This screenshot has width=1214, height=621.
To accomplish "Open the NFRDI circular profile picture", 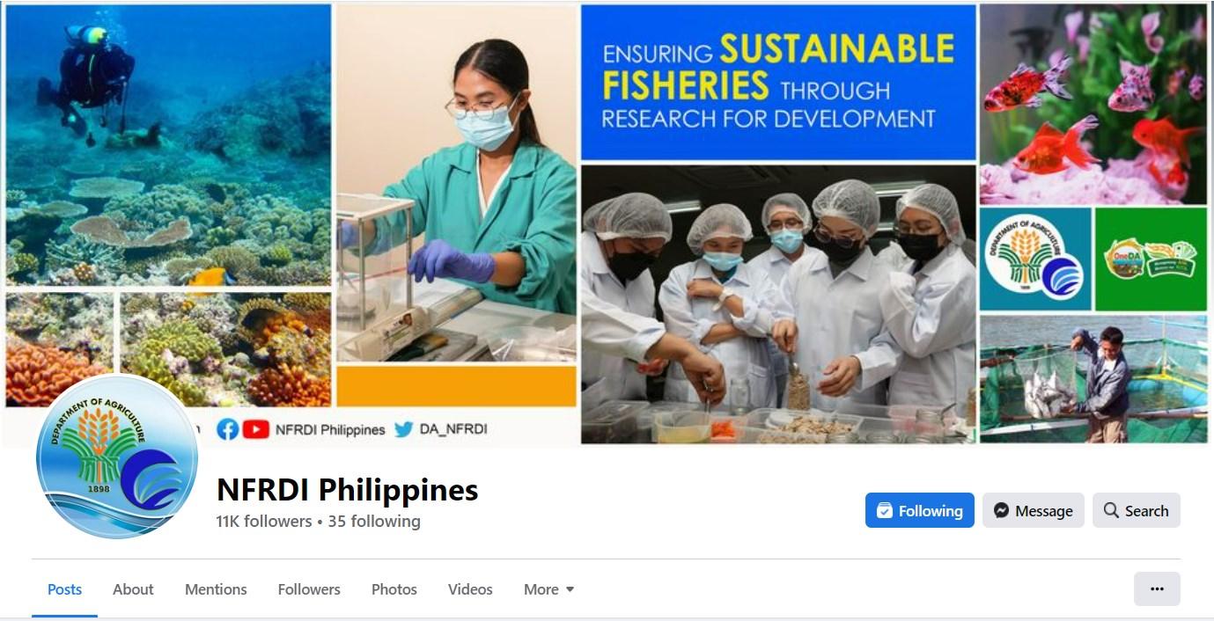I will tap(116, 457).
